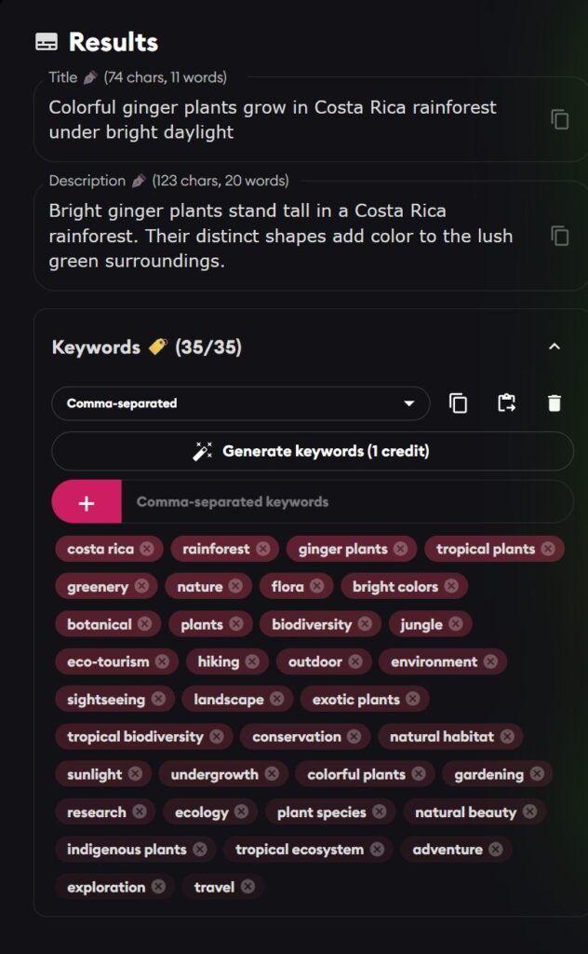The image size is (588, 954).
Task: Select the 'rainforest' keyword chip
Action: (x=216, y=549)
